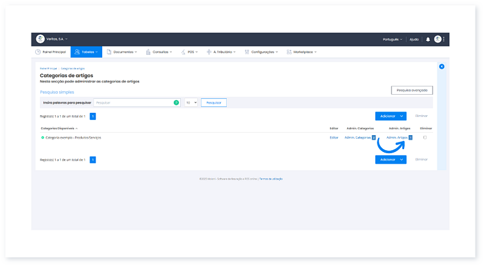Click the green status dot beside Categoria exemplo
Viewport: 484px width, 266px height.
[42, 138]
